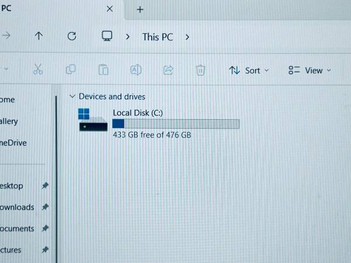
Task: Click the Refresh circular arrow
Action: pos(72,36)
